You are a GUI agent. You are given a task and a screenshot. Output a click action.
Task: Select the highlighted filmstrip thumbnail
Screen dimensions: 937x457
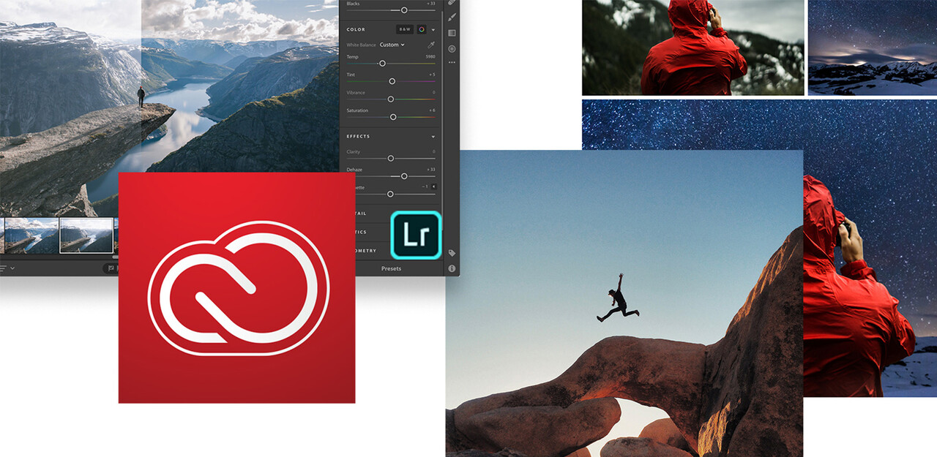[x=86, y=235]
